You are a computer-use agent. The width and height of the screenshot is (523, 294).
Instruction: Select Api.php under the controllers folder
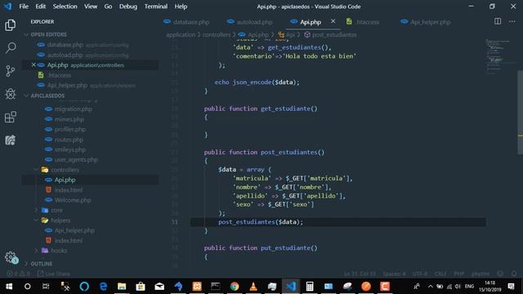pos(65,180)
